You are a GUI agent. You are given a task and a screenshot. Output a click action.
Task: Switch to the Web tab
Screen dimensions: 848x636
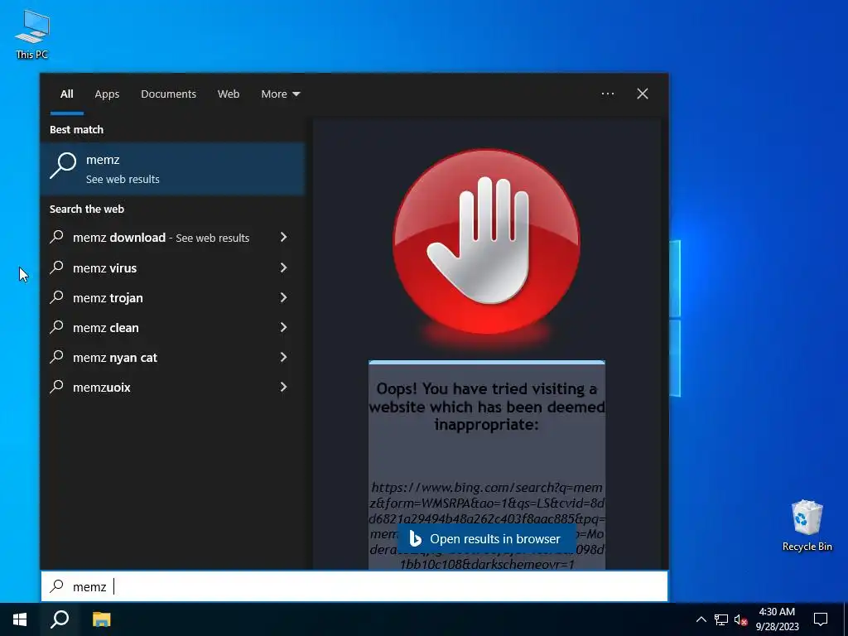coord(229,94)
